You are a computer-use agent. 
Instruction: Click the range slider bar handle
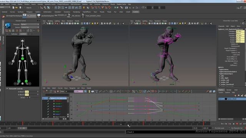point(22,128)
